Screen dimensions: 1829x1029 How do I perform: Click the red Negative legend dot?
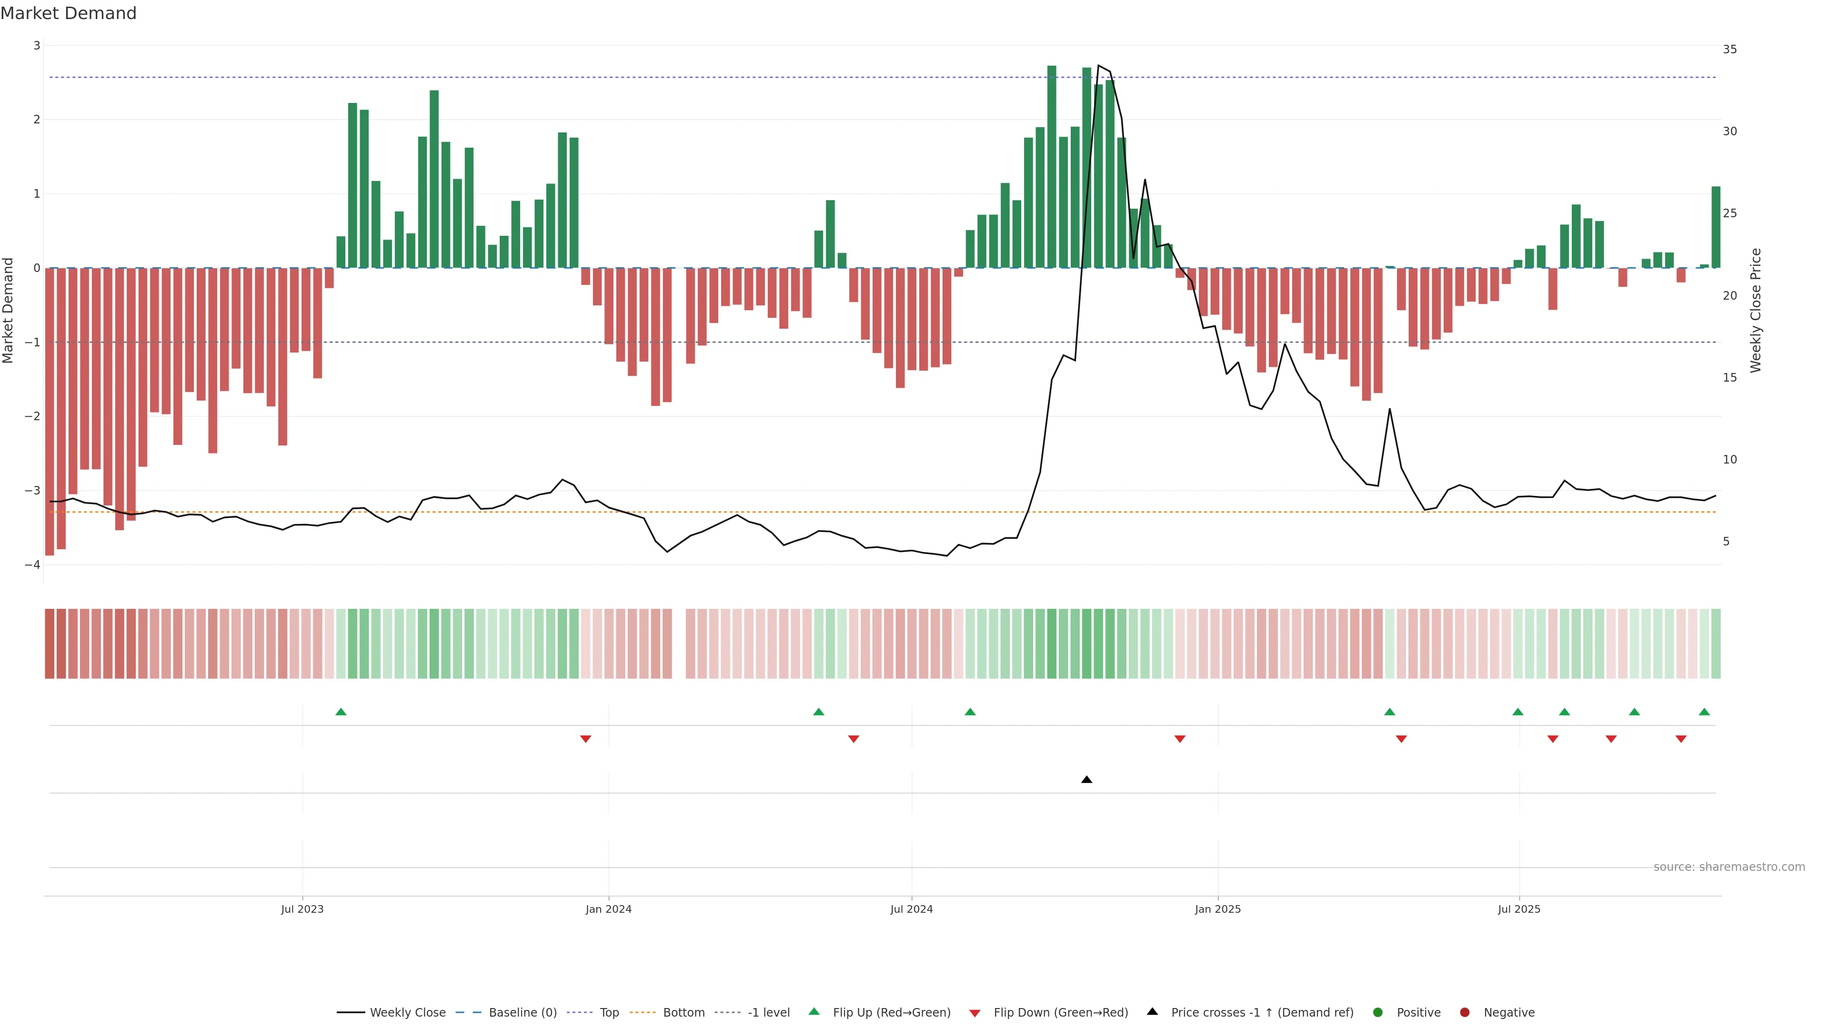click(x=1465, y=1012)
